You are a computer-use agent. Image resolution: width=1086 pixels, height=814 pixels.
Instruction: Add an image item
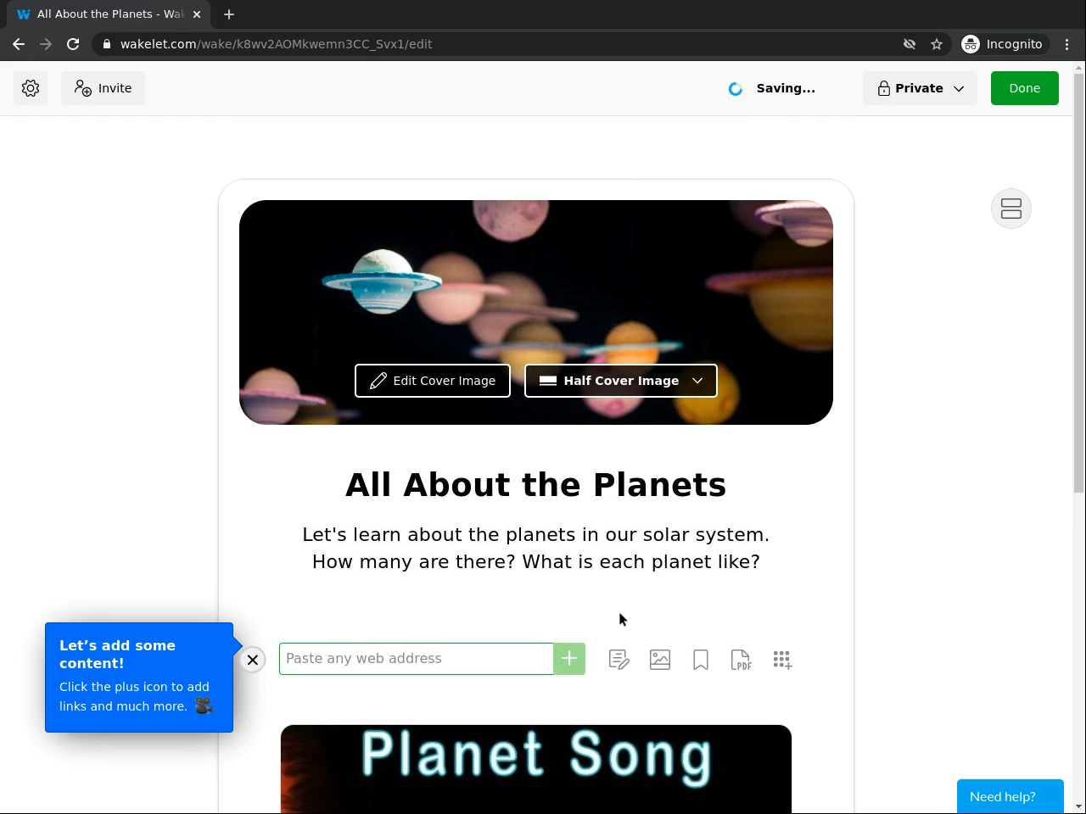660,660
